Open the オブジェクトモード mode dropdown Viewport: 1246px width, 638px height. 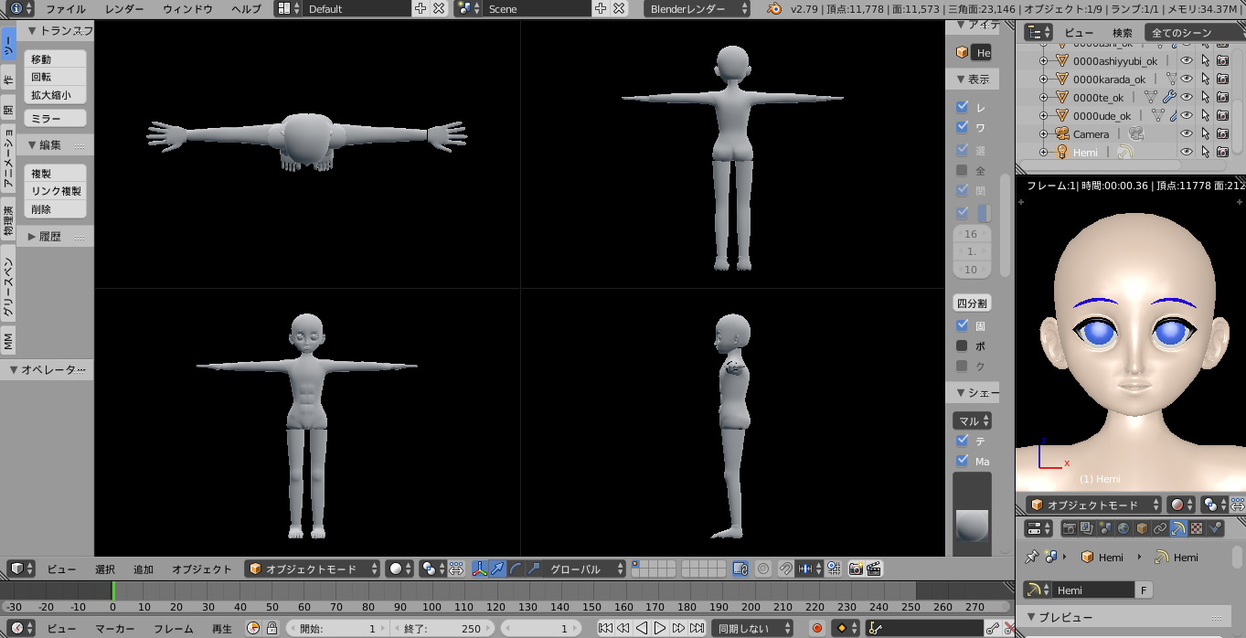tap(313, 569)
